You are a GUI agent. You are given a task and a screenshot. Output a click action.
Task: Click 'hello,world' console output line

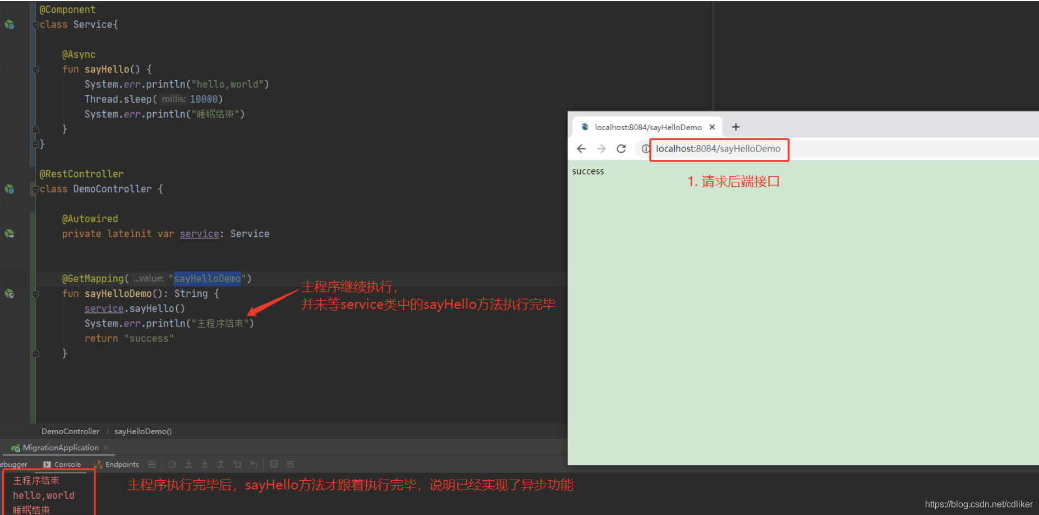pos(44,495)
